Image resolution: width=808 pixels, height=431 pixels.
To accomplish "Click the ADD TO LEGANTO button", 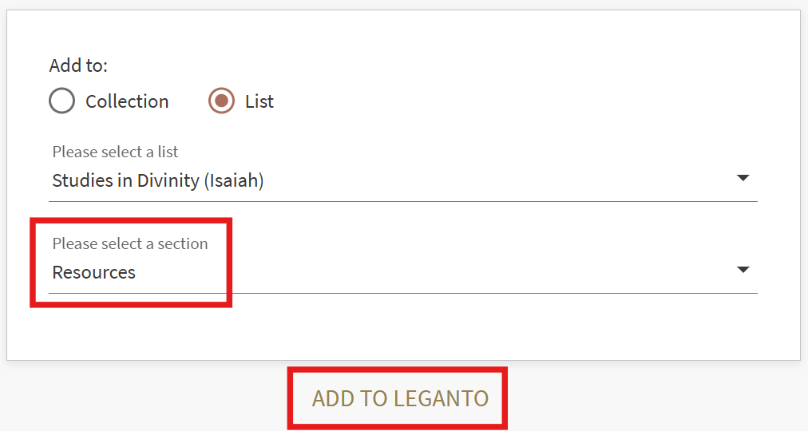I will coord(399,398).
